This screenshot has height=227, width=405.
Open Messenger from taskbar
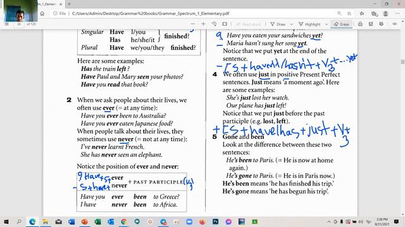pos(228,221)
